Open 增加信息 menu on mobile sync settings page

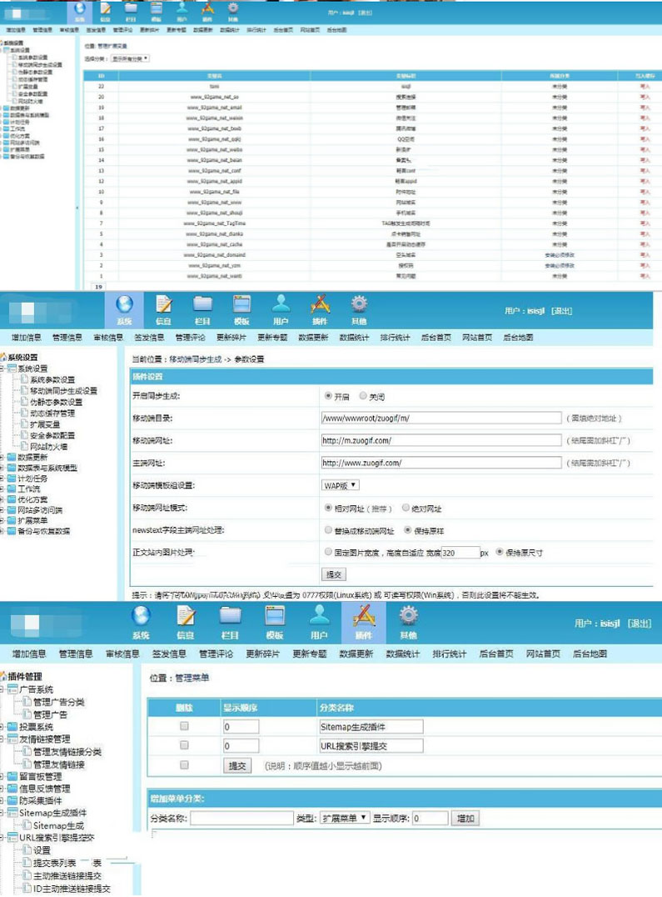click(27, 338)
